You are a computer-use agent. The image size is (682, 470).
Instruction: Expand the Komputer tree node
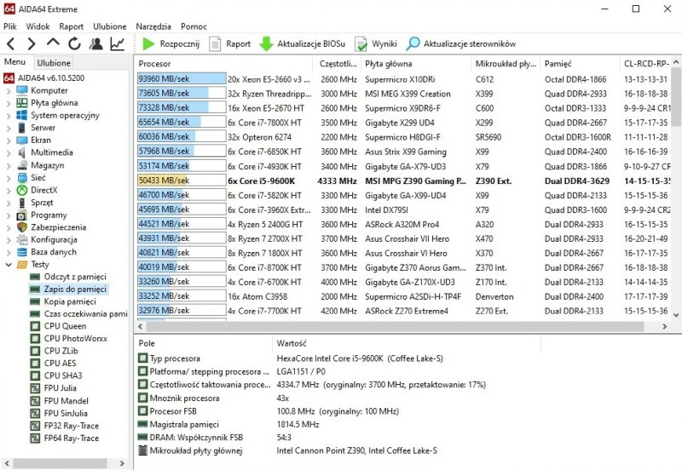click(x=9, y=90)
